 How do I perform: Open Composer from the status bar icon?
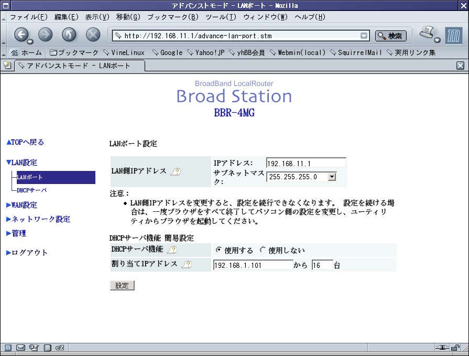pyautogui.click(x=34, y=348)
